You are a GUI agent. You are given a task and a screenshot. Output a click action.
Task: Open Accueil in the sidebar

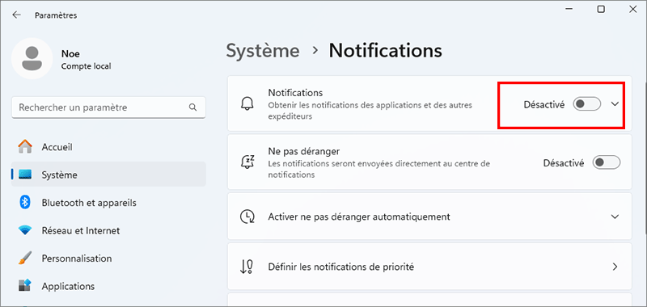click(108, 147)
